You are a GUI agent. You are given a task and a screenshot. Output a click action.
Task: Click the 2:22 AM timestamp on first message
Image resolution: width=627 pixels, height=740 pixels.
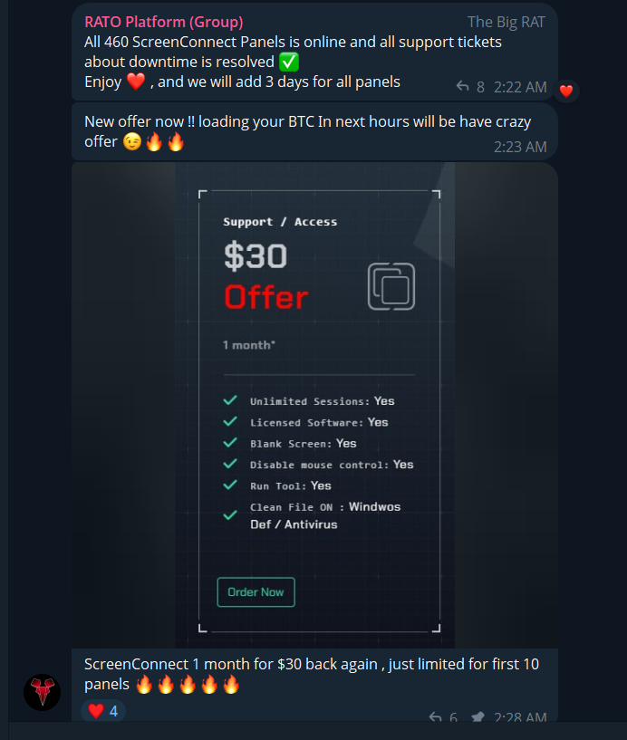[x=520, y=87]
